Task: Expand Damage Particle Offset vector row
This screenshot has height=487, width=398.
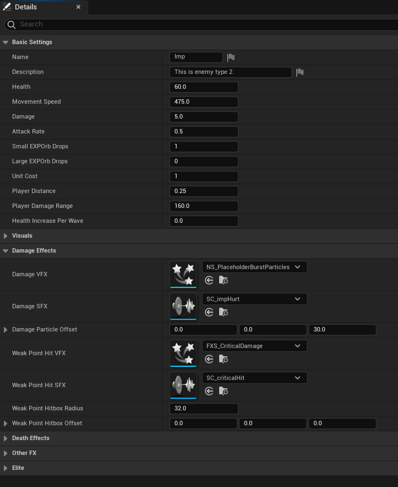Action: [x=6, y=330]
